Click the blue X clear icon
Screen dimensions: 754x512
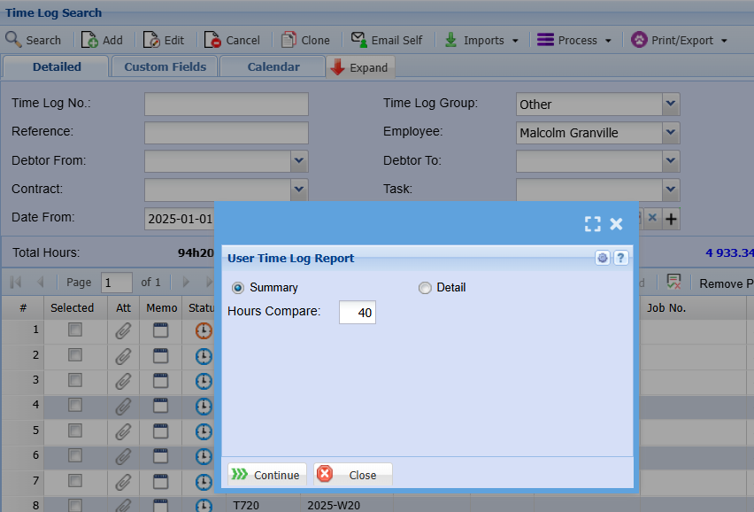pyautogui.click(x=652, y=218)
